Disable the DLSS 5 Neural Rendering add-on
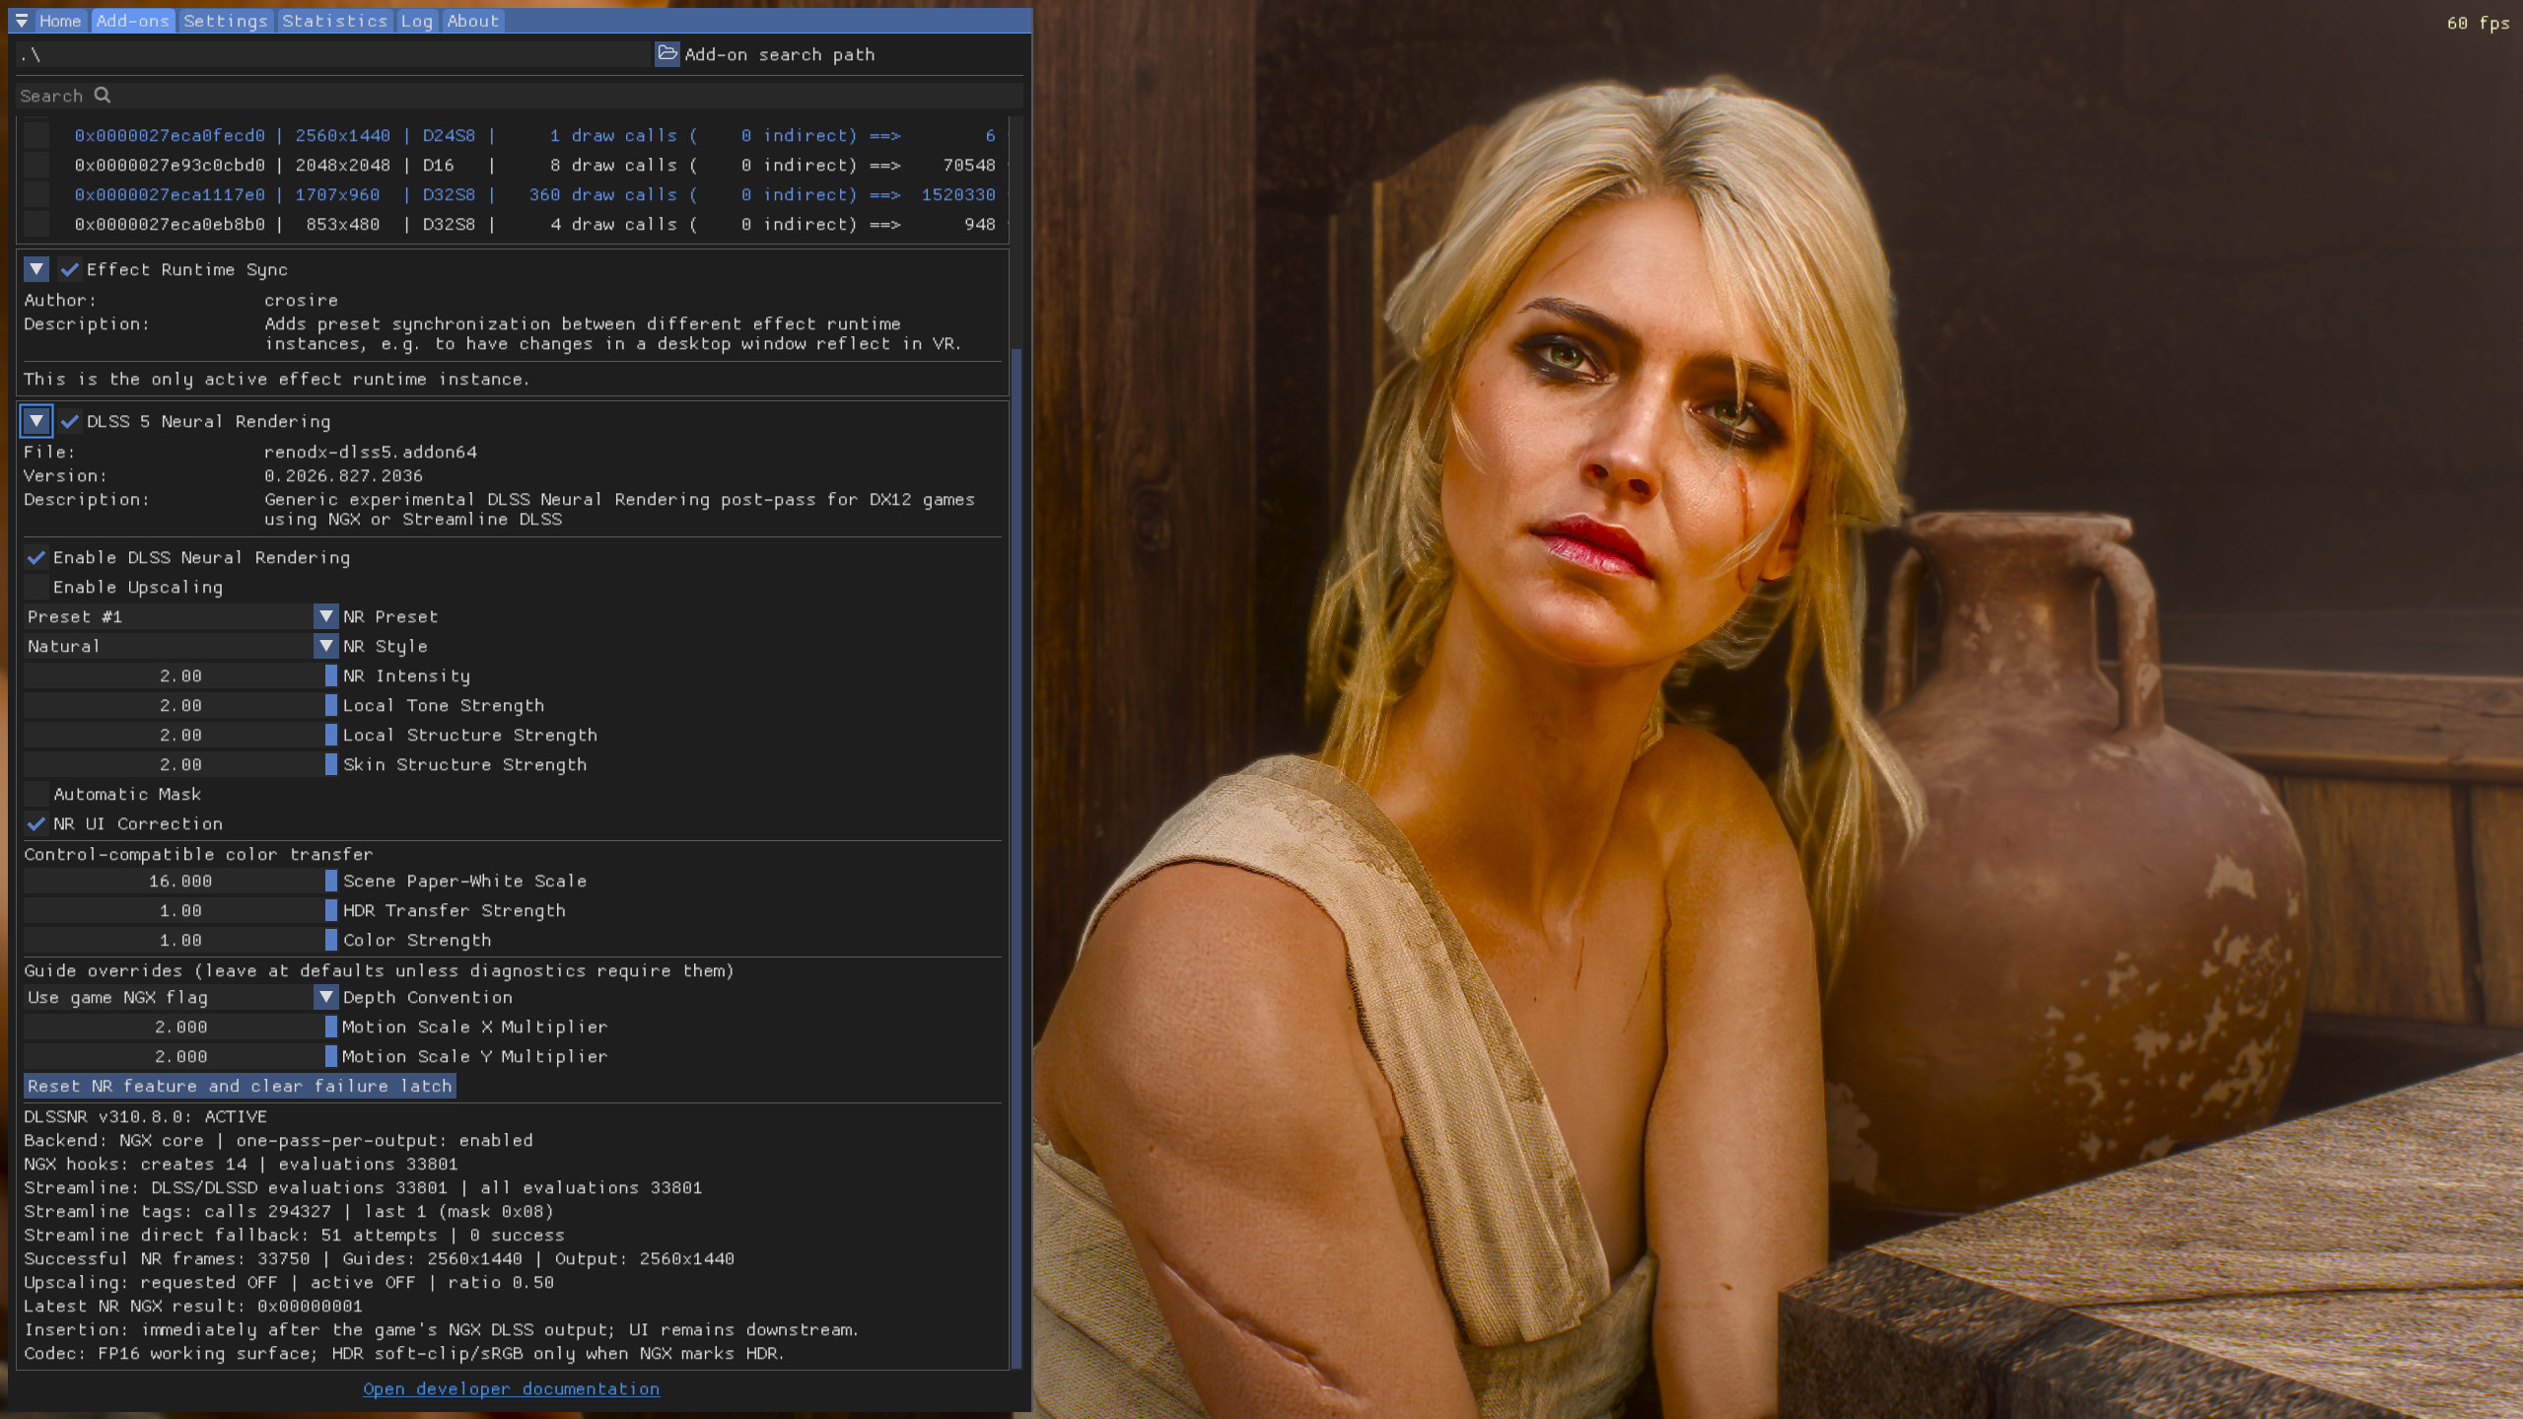 click(69, 421)
